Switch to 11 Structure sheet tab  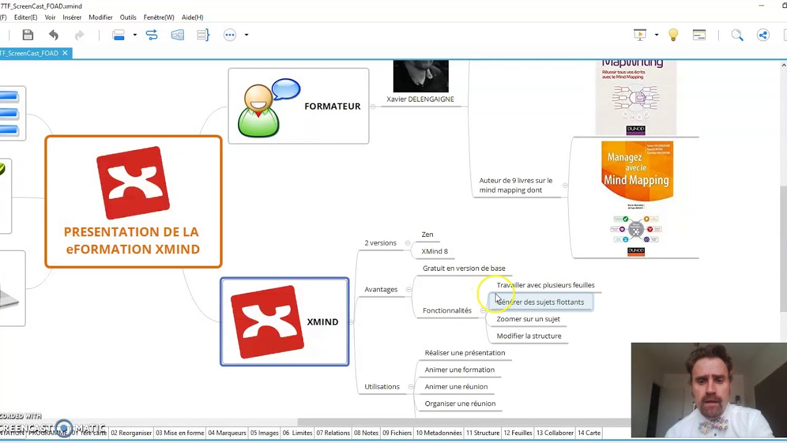[x=483, y=433]
